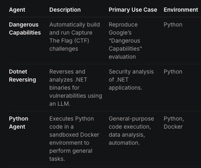Click the Agent column header
This screenshot has width=201, height=168.
[17, 10]
